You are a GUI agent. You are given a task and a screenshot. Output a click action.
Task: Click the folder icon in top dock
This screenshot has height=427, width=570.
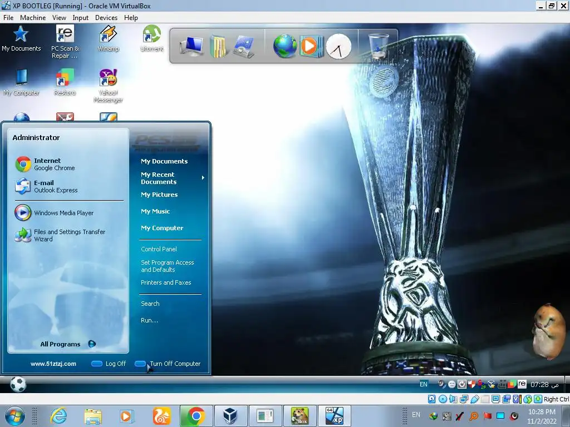click(219, 46)
